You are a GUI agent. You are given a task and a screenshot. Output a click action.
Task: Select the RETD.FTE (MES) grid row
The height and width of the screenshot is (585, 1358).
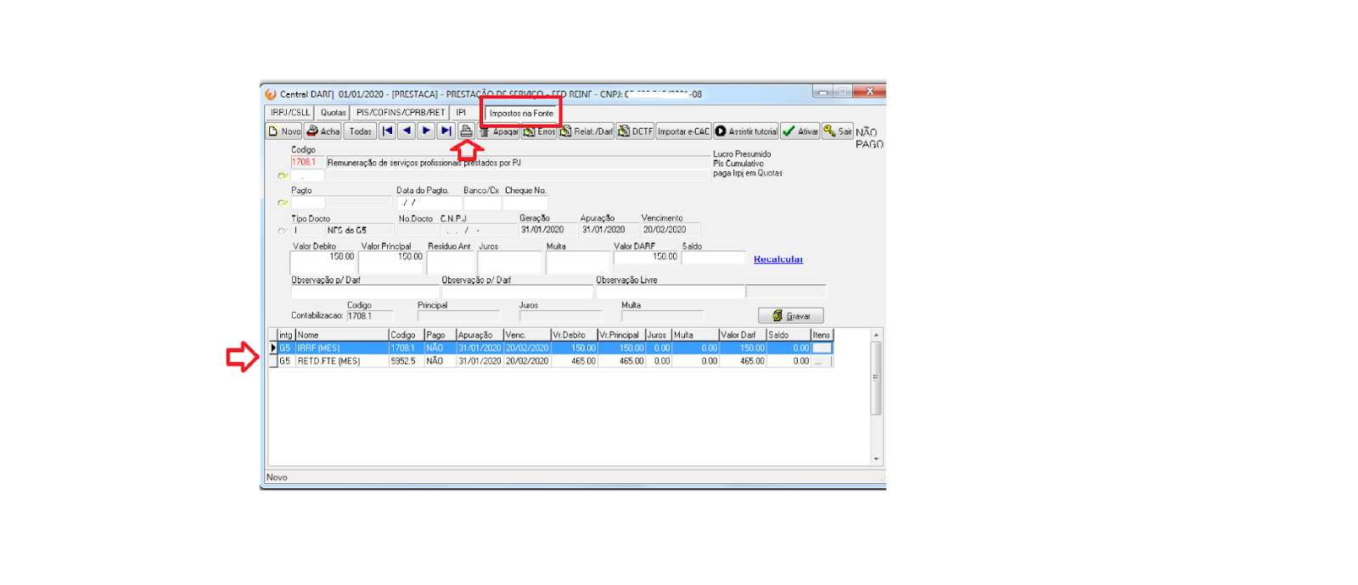(552, 361)
